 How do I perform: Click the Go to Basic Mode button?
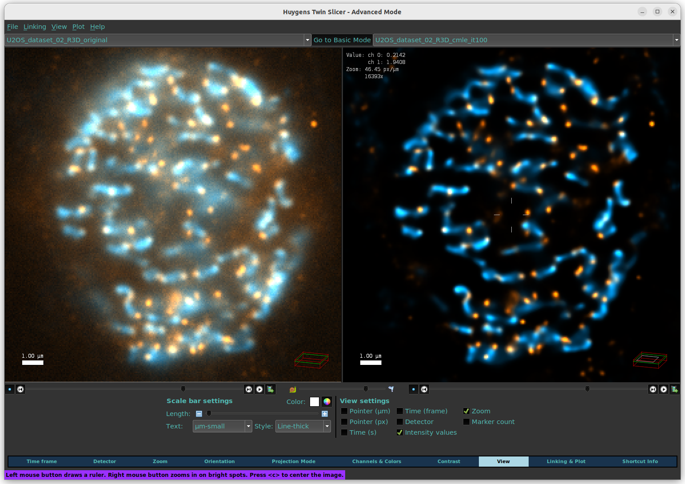tap(342, 40)
